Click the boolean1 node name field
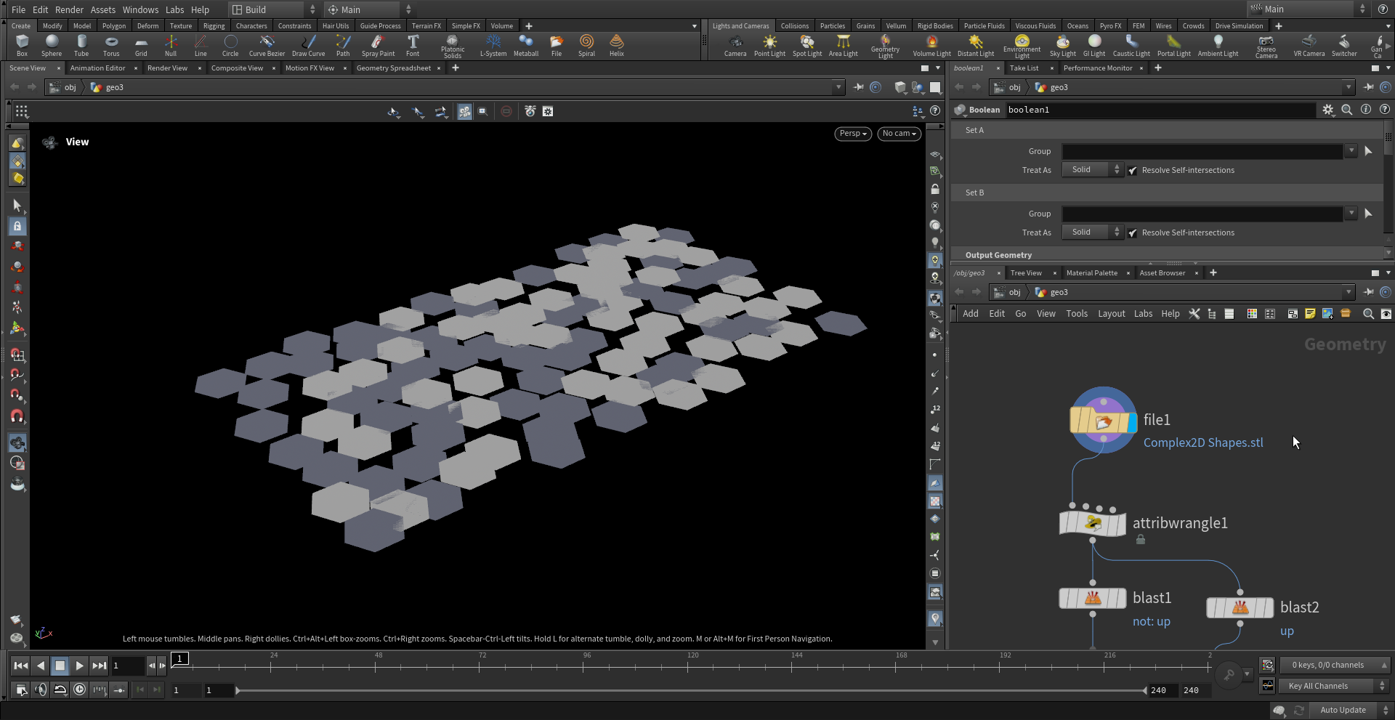Viewport: 1395px width, 720px height. [x=1160, y=110]
